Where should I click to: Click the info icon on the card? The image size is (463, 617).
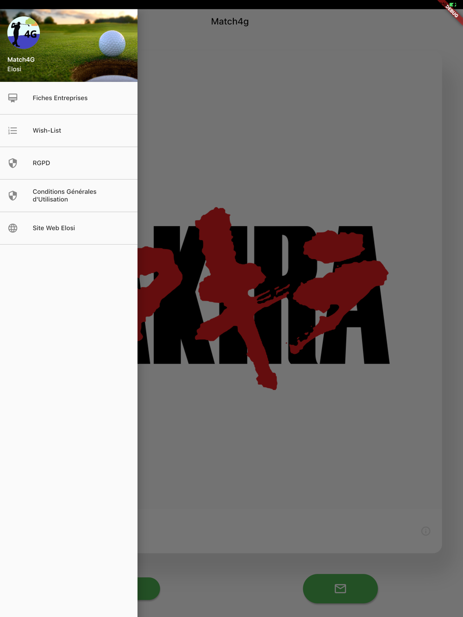click(426, 531)
